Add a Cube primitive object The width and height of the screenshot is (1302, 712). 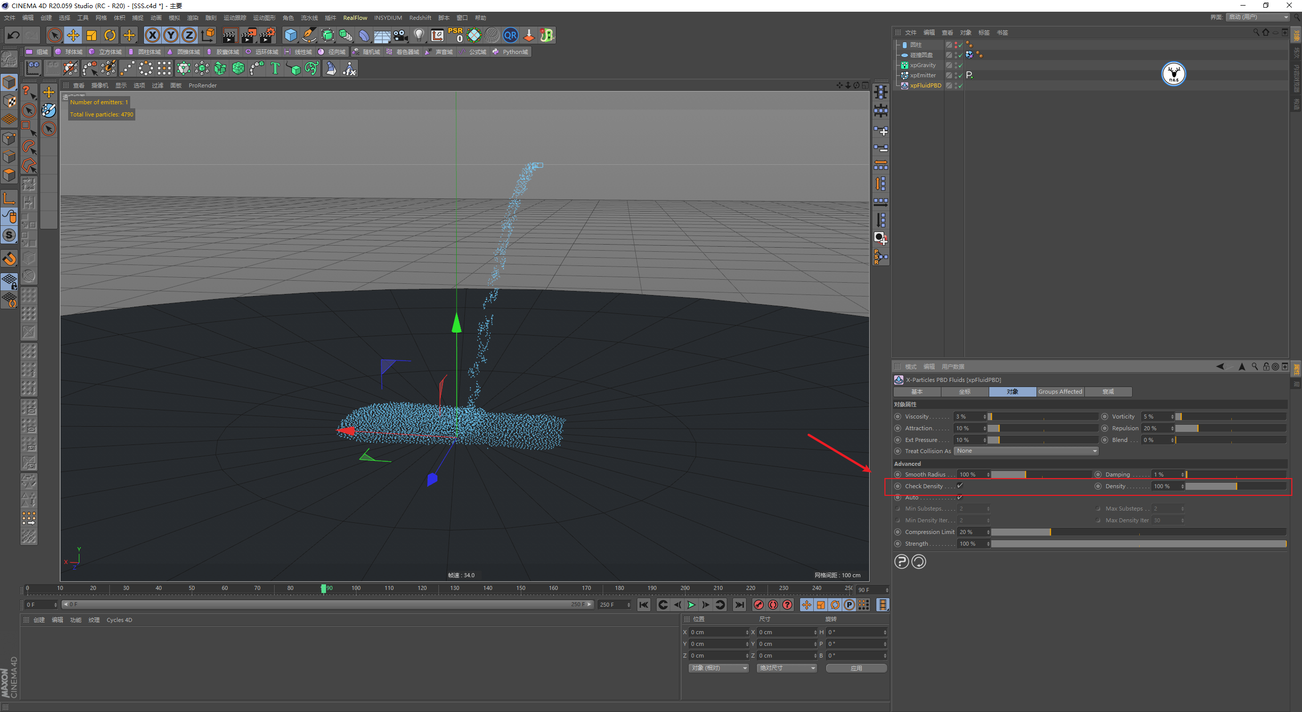(x=290, y=35)
